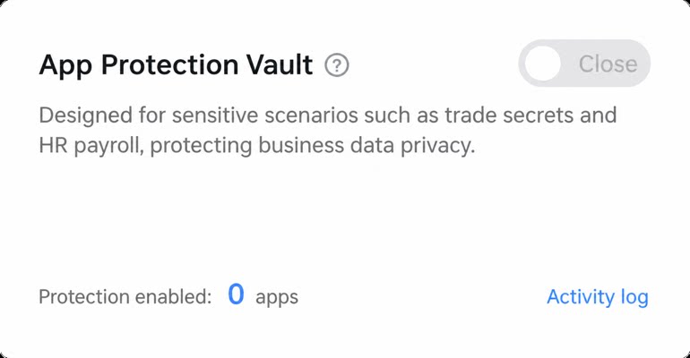Open help for App Protection Vault
Viewport: 690px width, 358px height.
(x=337, y=65)
